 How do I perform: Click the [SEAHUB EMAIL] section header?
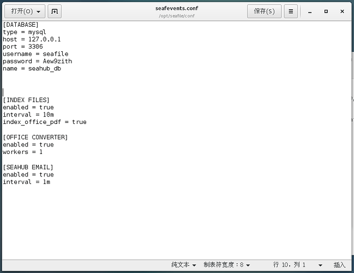(x=28, y=167)
